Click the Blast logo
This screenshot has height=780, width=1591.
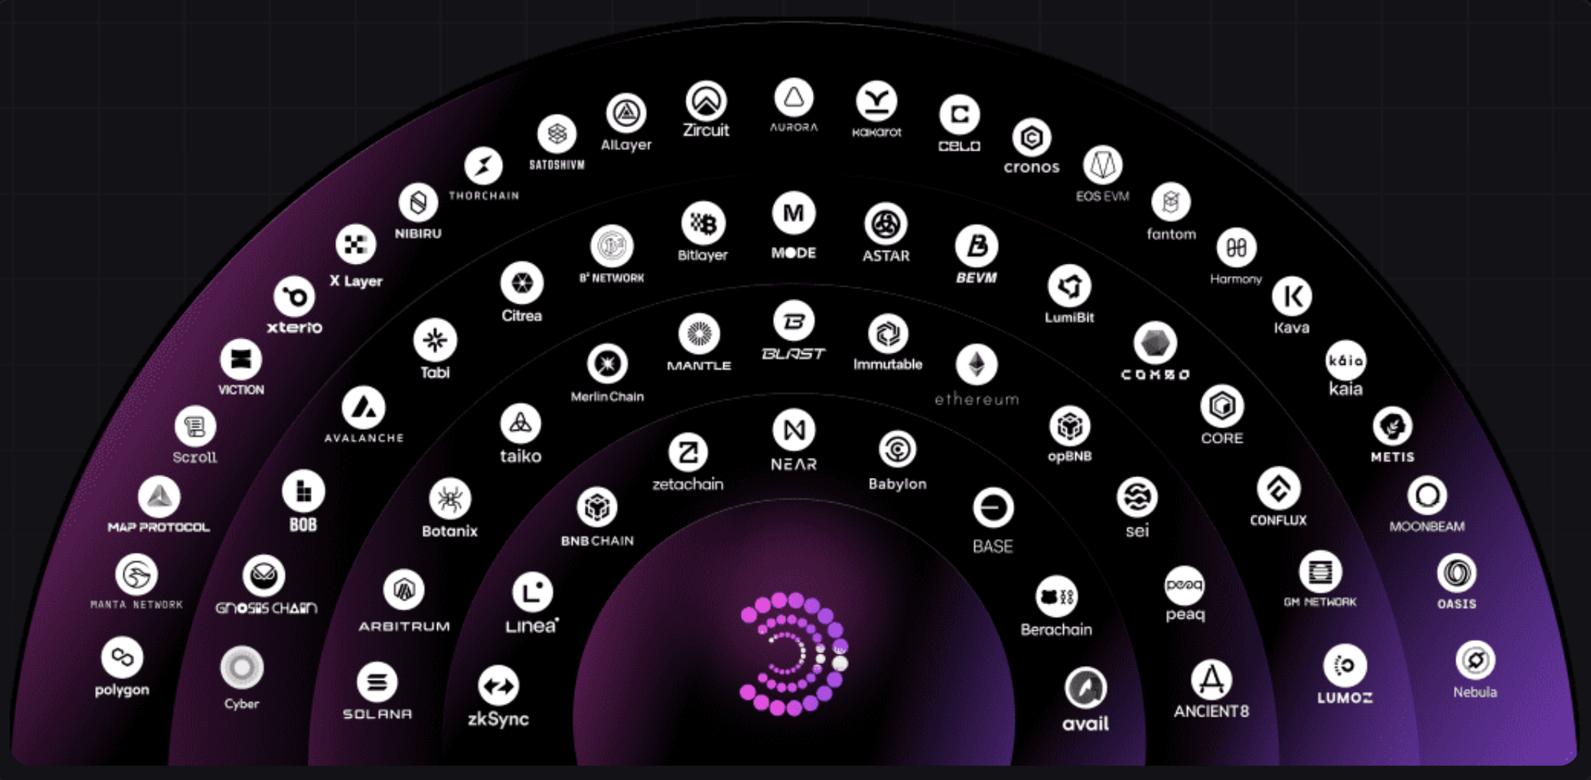[x=794, y=320]
